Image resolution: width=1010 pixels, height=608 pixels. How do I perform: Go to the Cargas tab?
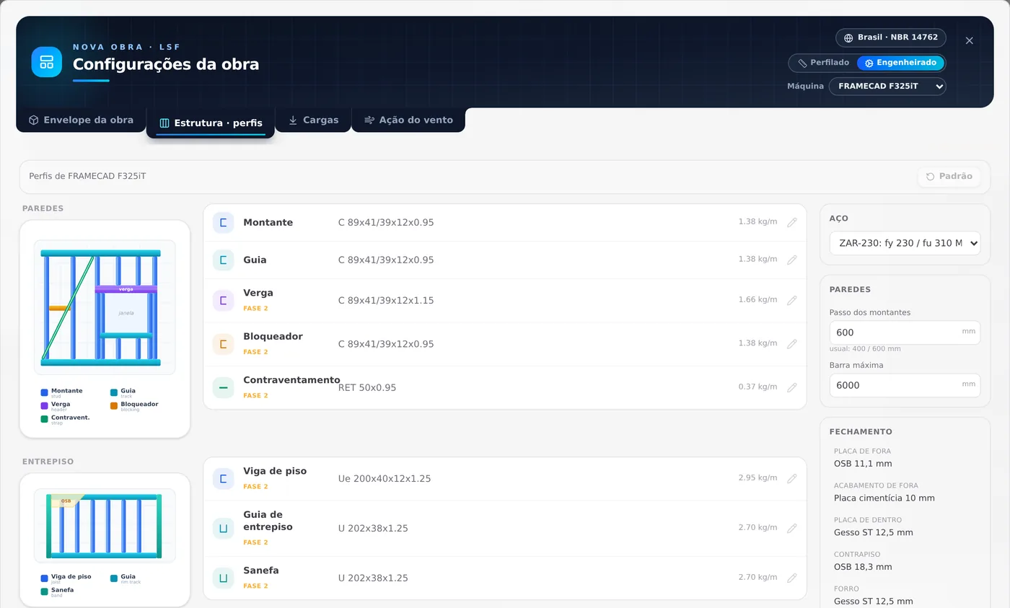(313, 120)
